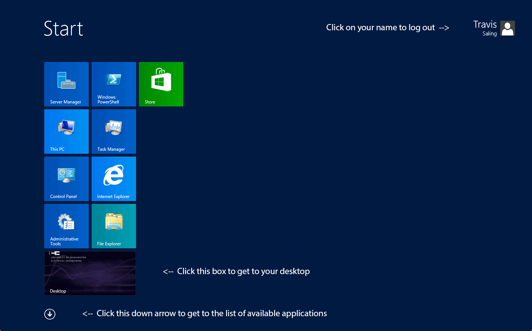Launch Internet Explorer tile

coord(114,179)
